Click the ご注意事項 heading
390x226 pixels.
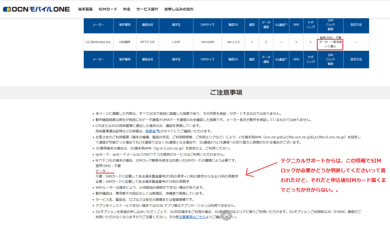click(x=226, y=92)
